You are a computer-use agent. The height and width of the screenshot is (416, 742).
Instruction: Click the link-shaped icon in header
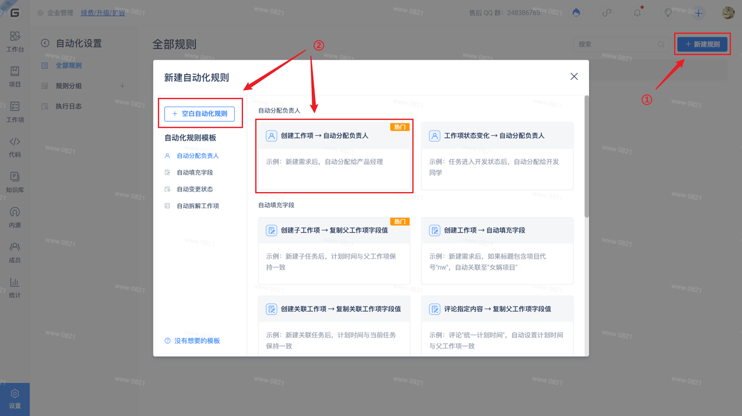coord(607,13)
